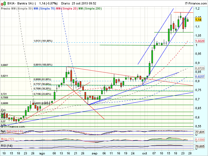The height and width of the screenshot is (156, 208).
Task: Click the 'ago' month on date axis
Action: click(x=42, y=153)
